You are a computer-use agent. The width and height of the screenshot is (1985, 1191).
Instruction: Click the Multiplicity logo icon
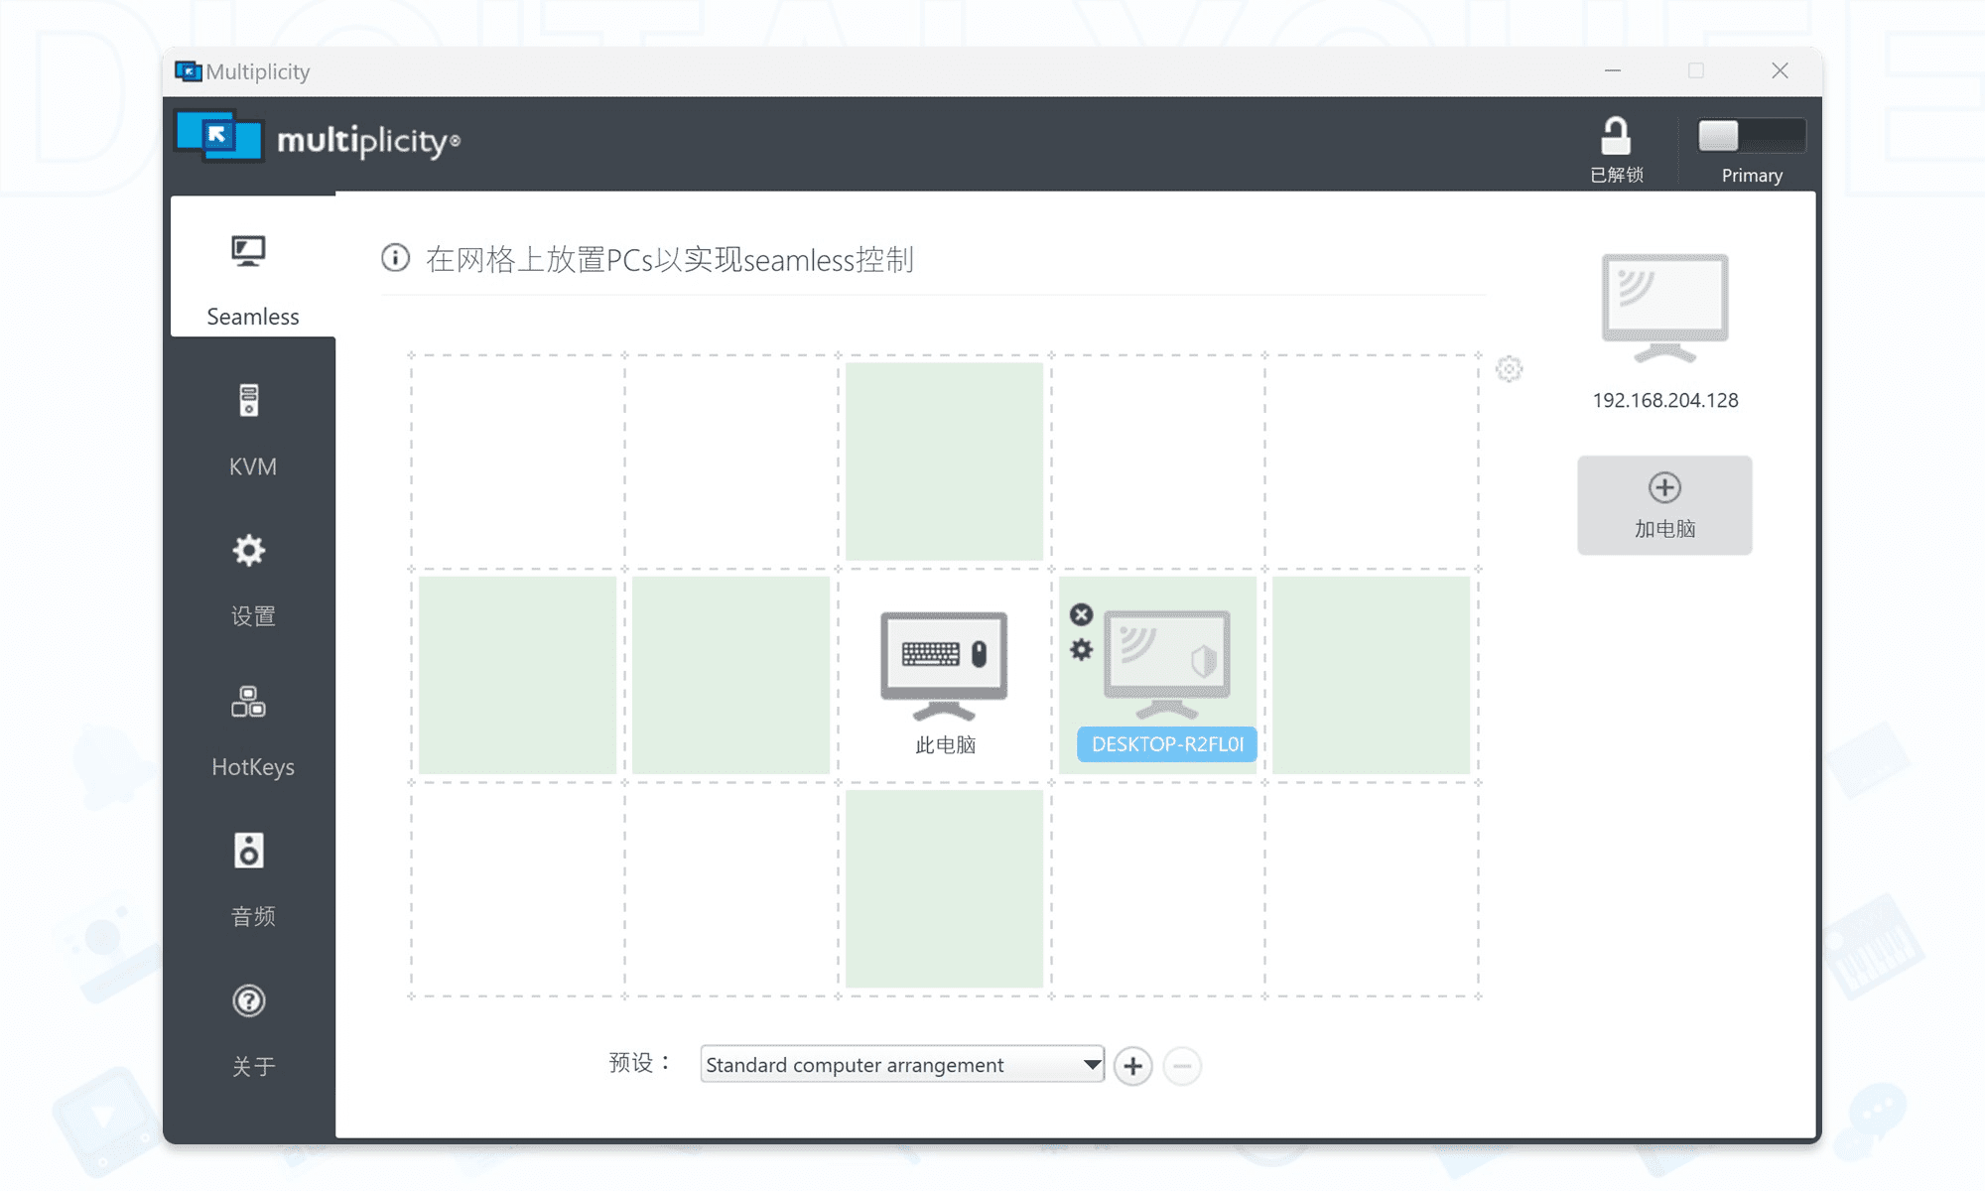(217, 137)
